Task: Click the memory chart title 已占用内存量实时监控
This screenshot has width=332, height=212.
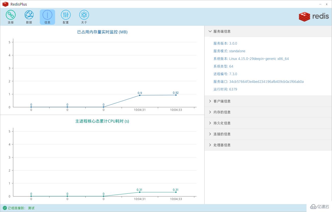Action: click(x=102, y=32)
